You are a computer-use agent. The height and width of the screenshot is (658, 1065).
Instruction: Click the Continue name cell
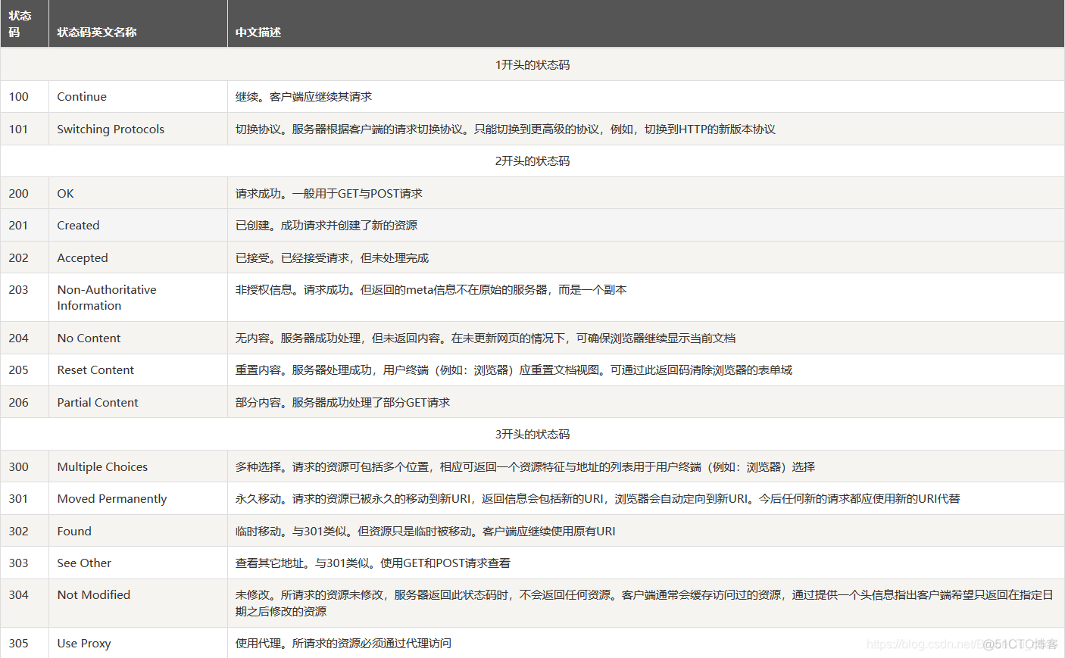(138, 97)
